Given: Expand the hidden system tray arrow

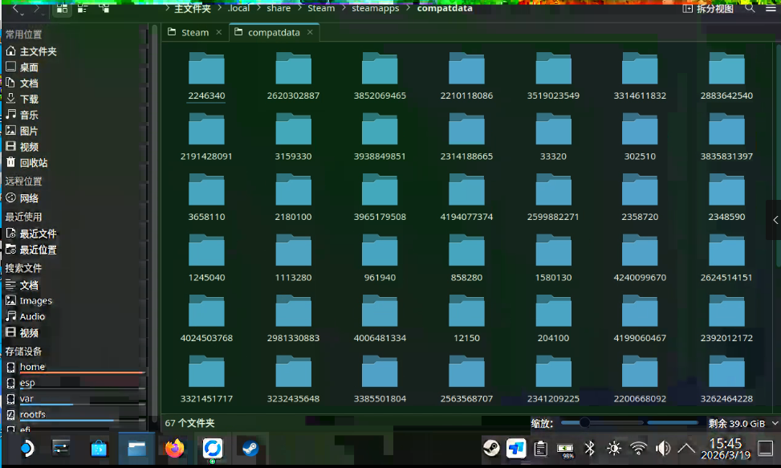Looking at the screenshot, I should click(x=686, y=449).
